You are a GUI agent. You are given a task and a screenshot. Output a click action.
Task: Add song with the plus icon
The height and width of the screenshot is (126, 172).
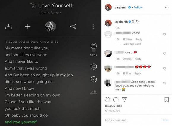pyautogui.click(x=28, y=27)
